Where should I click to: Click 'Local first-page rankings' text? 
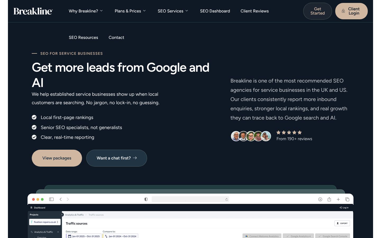(x=67, y=117)
